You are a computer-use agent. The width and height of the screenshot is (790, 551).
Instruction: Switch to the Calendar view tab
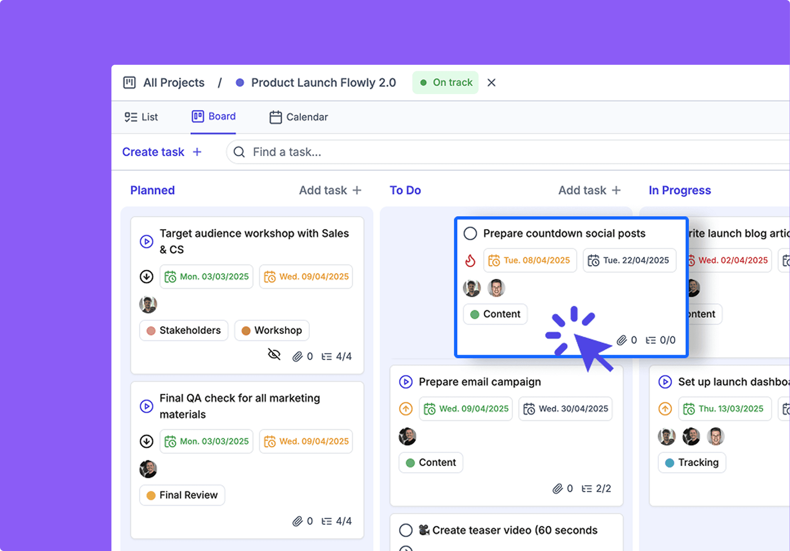click(299, 117)
